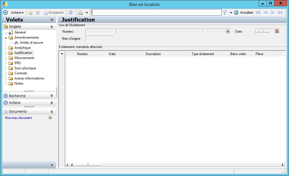The image size is (289, 176).
Task: Sort by Type éclatement column header
Action: pos(203,54)
